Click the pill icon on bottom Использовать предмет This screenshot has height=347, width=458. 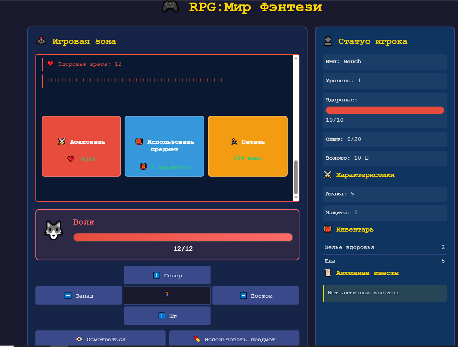coord(197,339)
